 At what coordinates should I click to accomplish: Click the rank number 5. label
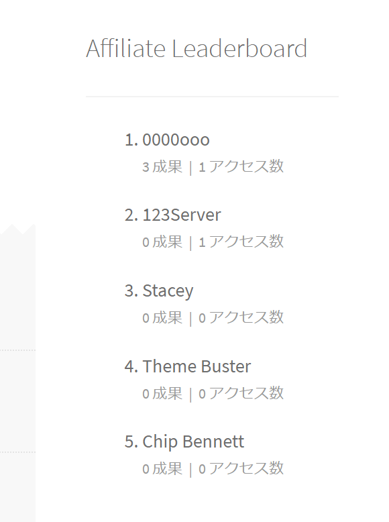pos(131,441)
